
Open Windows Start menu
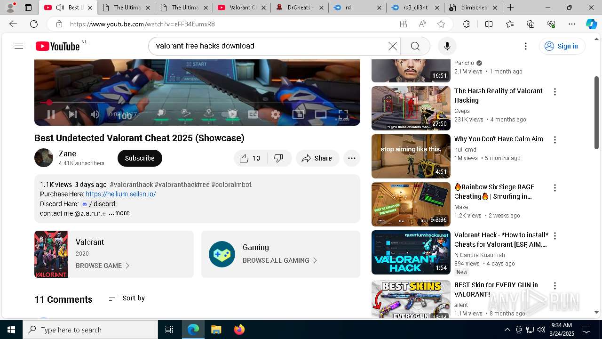coord(11,330)
